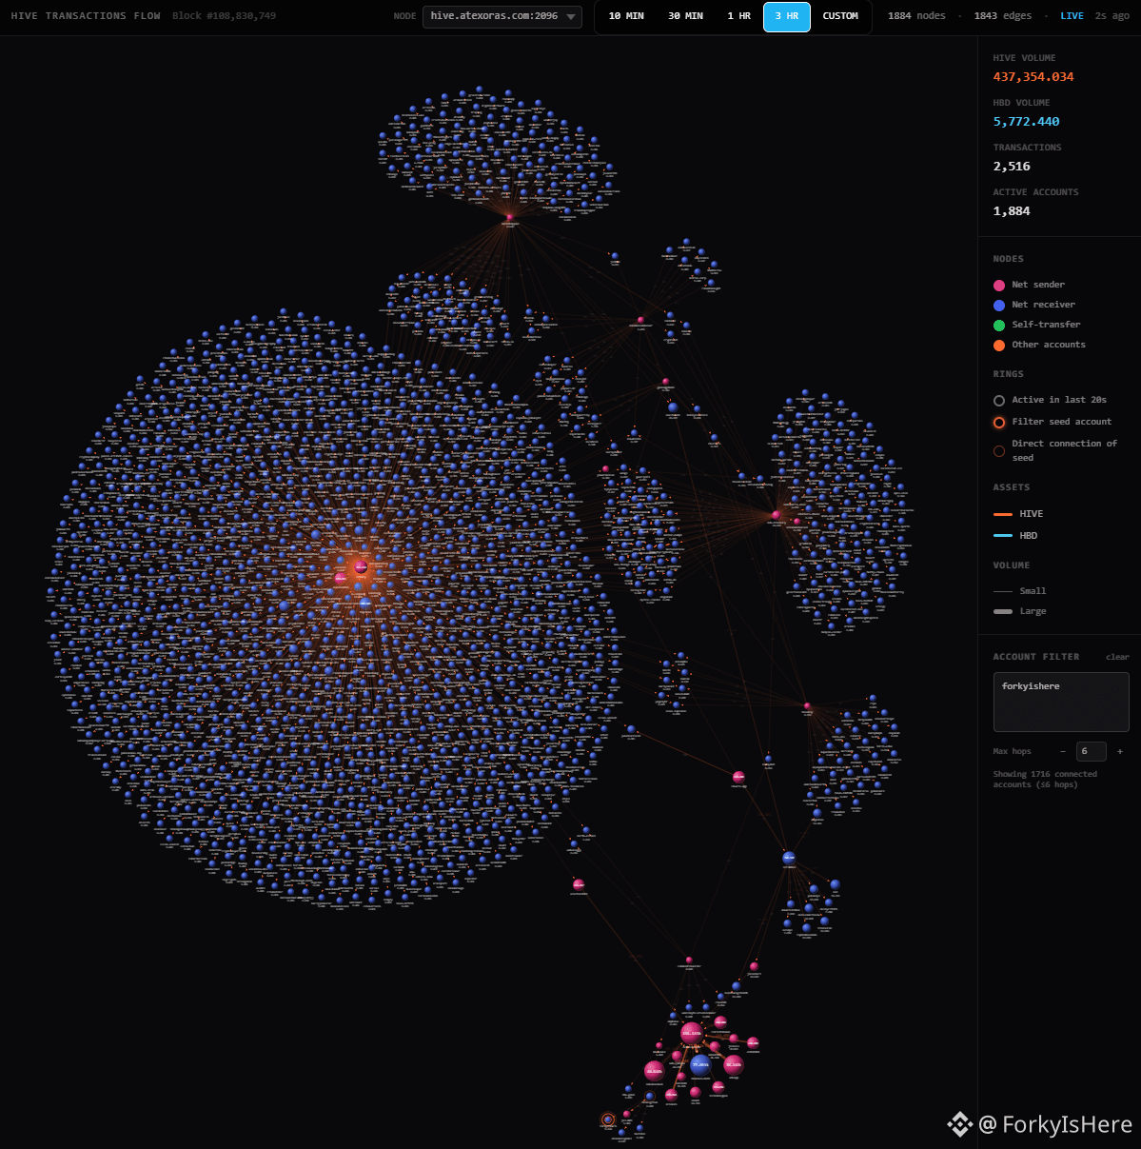Select the glowing pink node at the main cluster center

(x=361, y=567)
